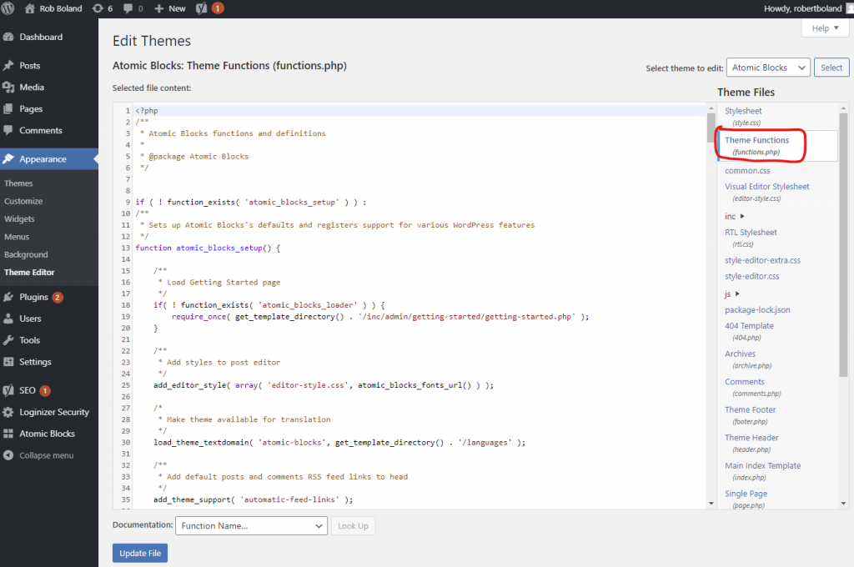The height and width of the screenshot is (567, 854).
Task: Select the Widgets submenu item
Action: click(19, 219)
